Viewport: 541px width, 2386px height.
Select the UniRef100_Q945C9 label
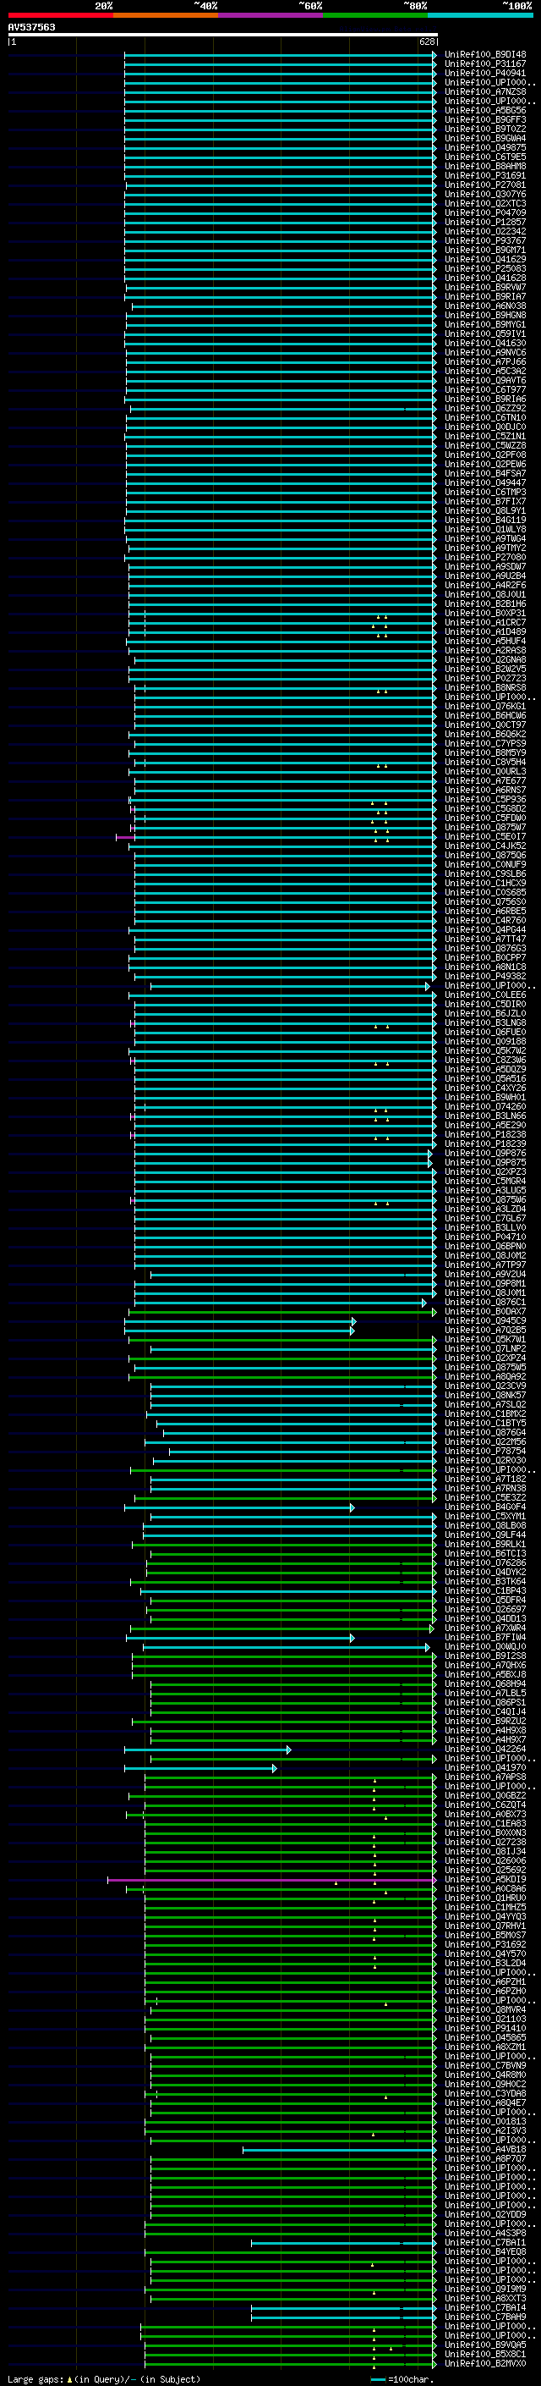click(485, 1321)
